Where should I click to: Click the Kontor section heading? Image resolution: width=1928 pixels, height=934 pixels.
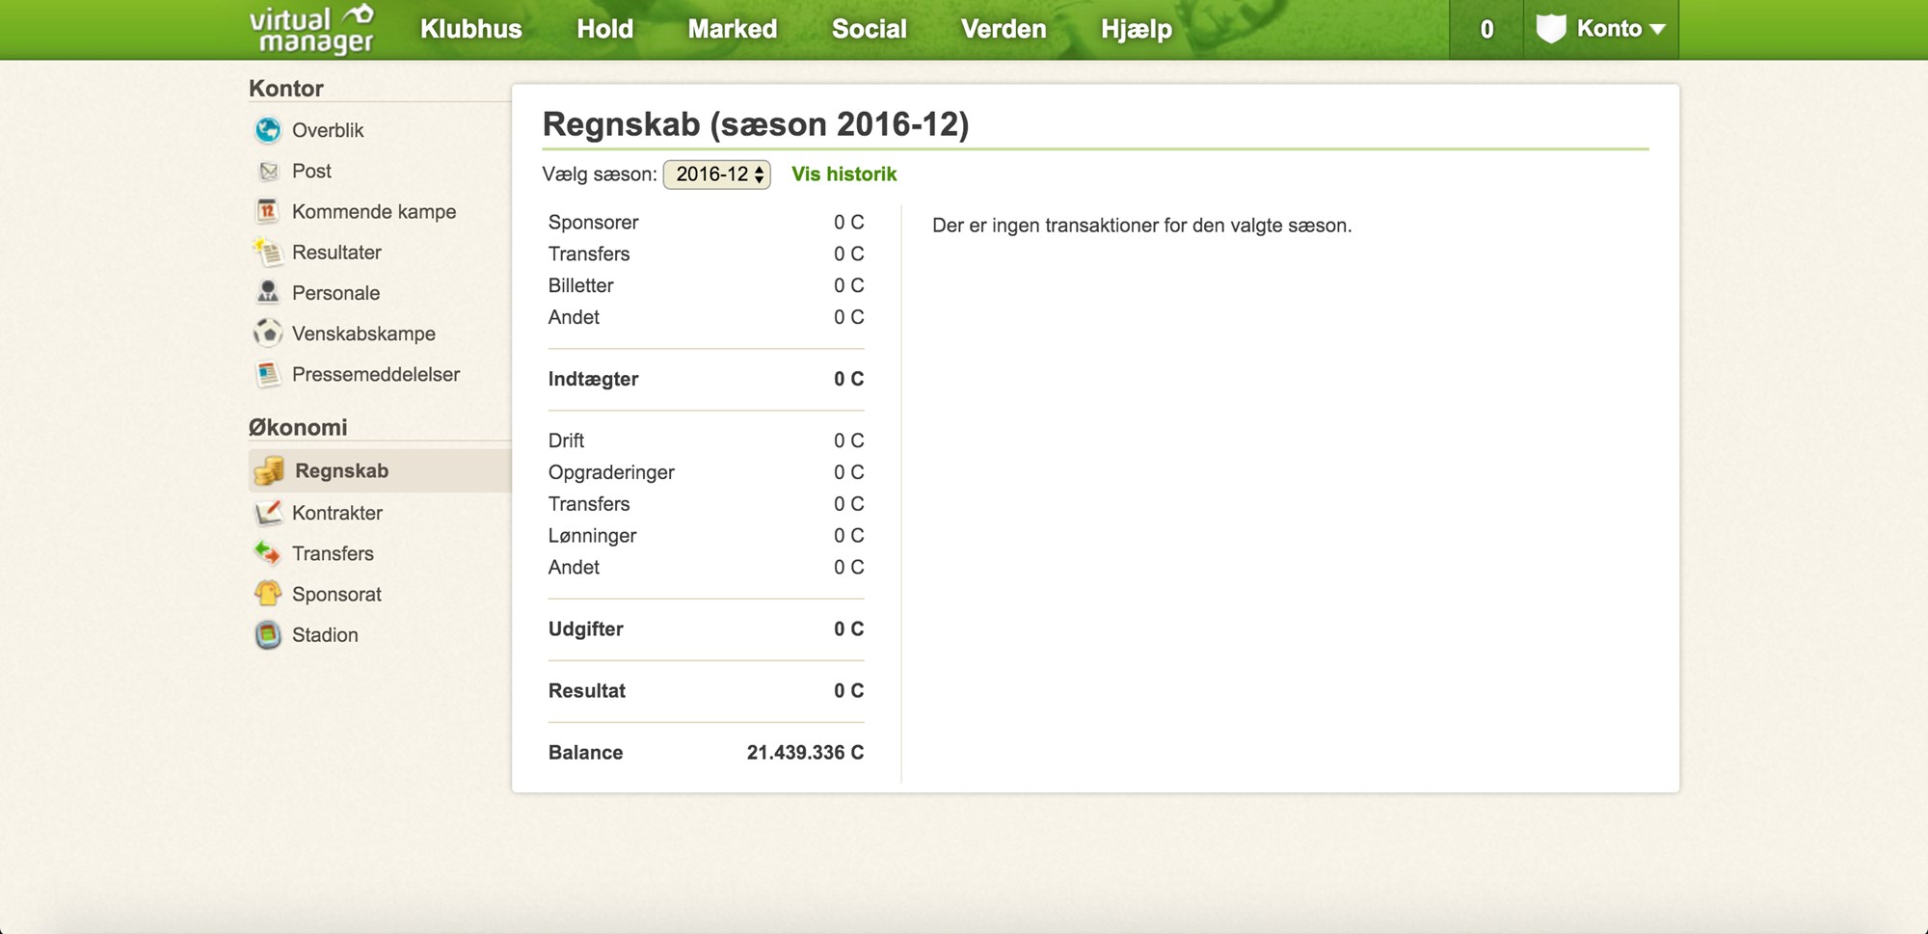pos(285,89)
